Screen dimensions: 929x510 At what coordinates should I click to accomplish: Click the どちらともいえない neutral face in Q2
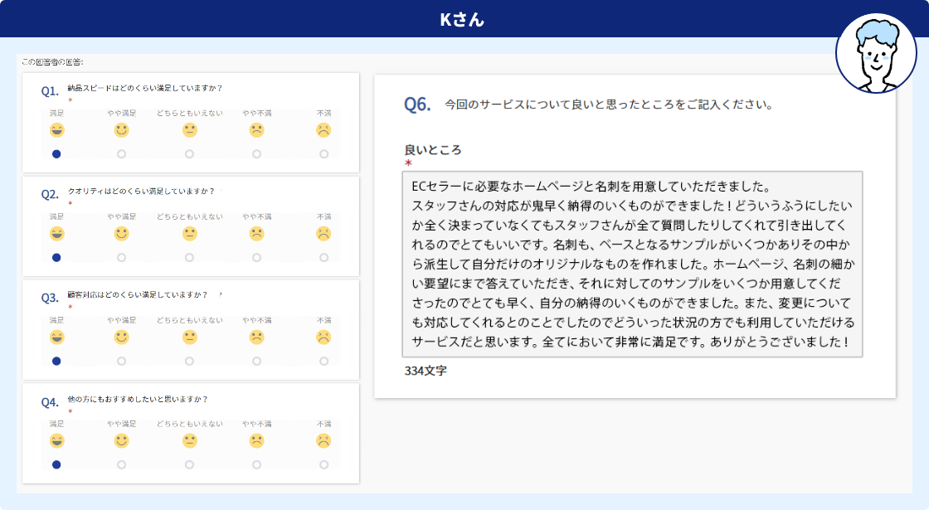tap(190, 234)
